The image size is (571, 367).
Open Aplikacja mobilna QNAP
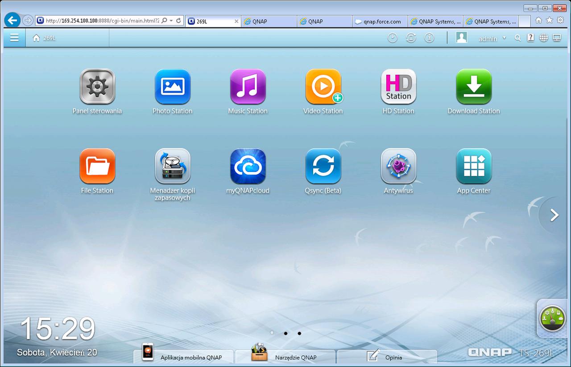tap(183, 357)
